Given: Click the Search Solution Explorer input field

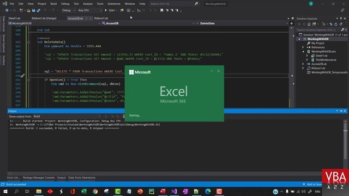Looking at the screenshot, I should (318, 29).
